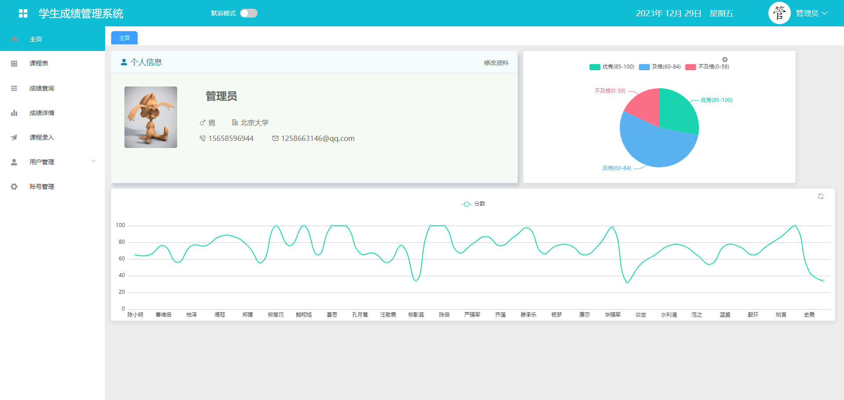Click the 毕强军 axis label

tap(613, 315)
